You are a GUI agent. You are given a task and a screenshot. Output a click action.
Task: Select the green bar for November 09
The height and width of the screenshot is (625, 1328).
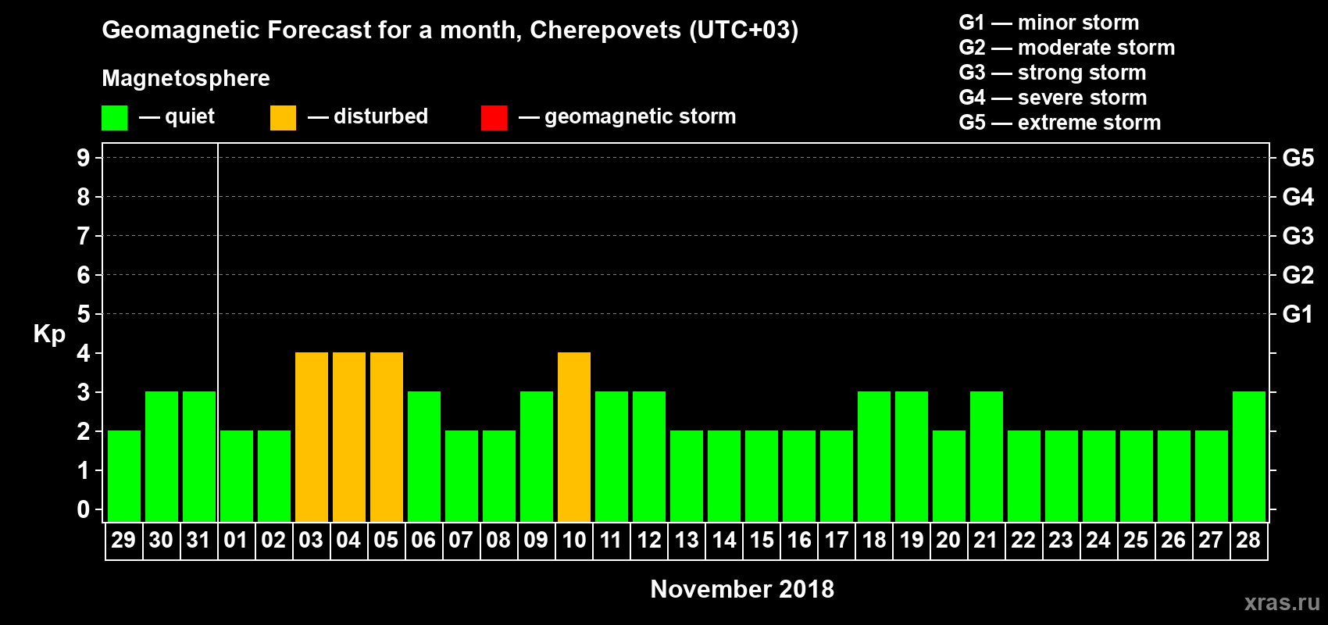(537, 457)
